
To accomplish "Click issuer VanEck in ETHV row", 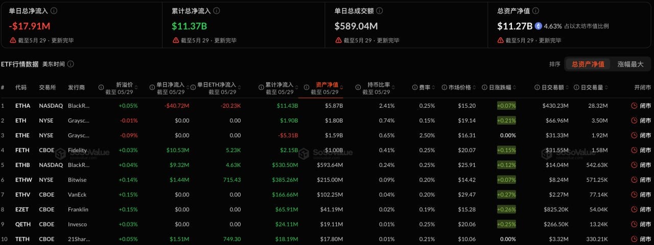I will (x=78, y=194).
